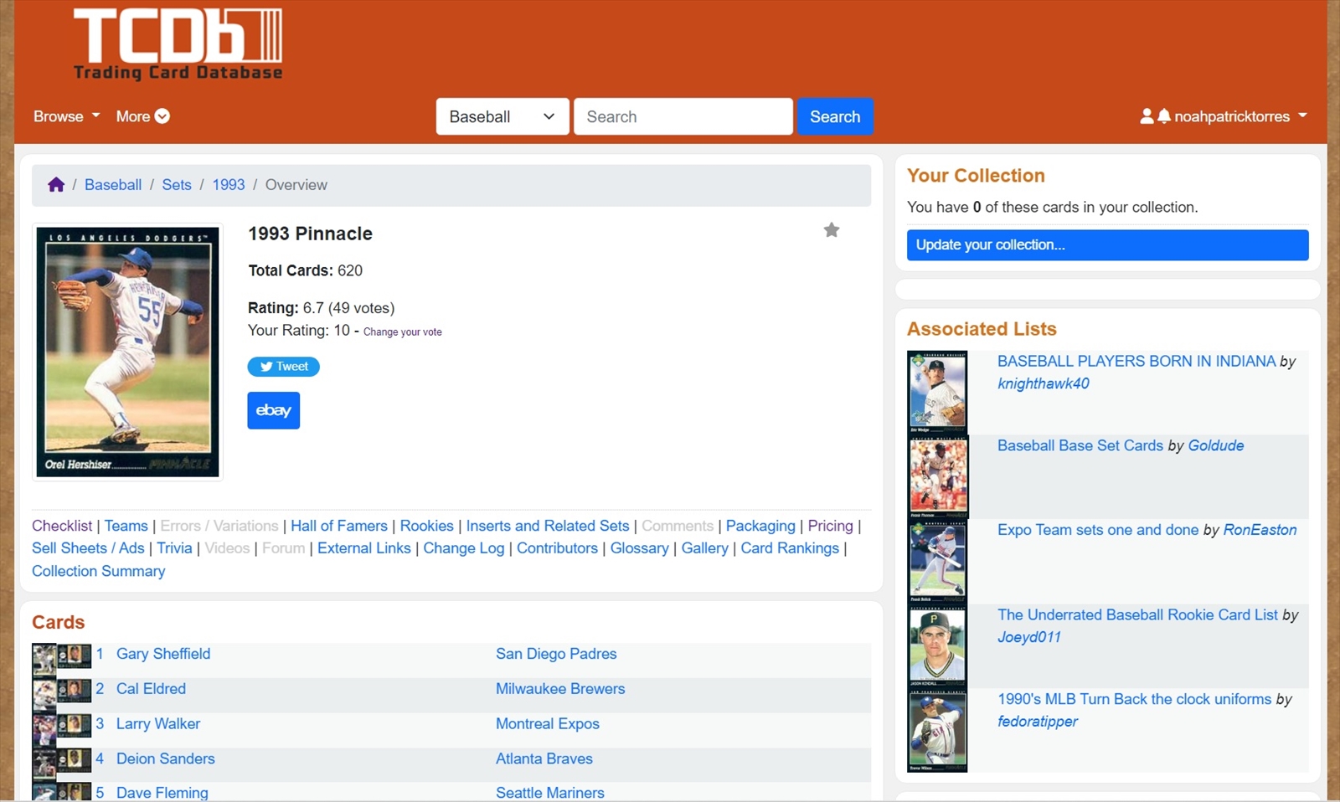
Task: Open Sell Sheets / Ads link
Action: tap(88, 548)
